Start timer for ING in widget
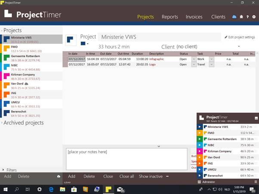The width and height of the screenshot is (259, 194). click(200, 164)
